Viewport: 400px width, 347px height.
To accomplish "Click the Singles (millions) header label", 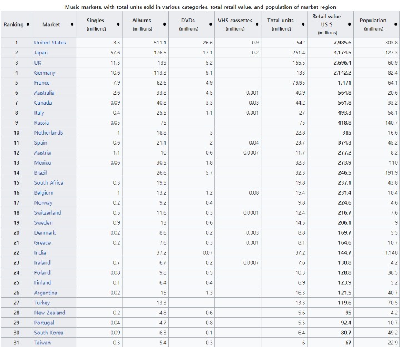I will pos(96,24).
